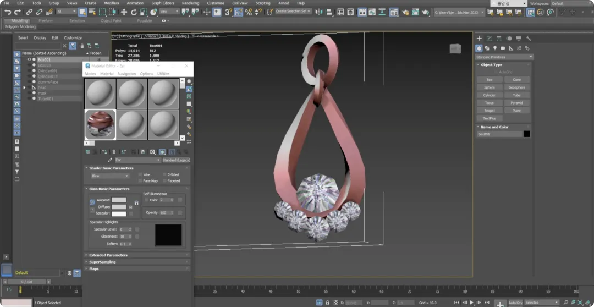Tick the Self-Illumination Color checkbox
This screenshot has width=594, height=307.
point(147,200)
